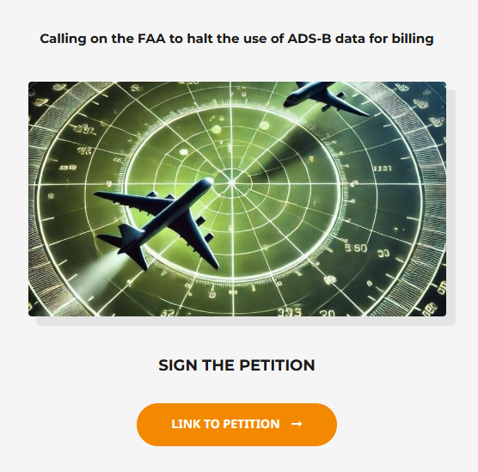
Task: Select the SIGN THE PETITION heading
Action: [236, 365]
